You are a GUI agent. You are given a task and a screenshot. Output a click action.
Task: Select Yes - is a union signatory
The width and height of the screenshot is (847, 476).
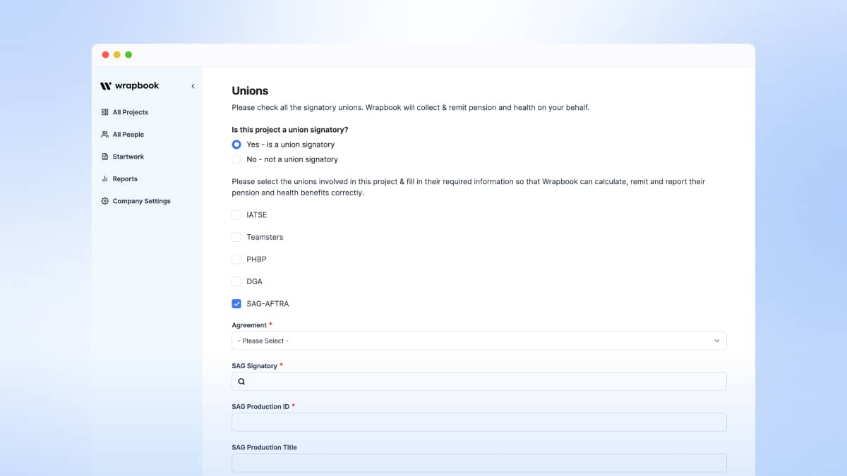pyautogui.click(x=236, y=145)
